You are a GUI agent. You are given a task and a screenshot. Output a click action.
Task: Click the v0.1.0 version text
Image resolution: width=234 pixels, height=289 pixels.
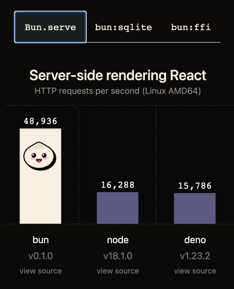tap(41, 256)
